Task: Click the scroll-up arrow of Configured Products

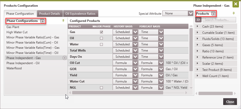Action: point(191,26)
